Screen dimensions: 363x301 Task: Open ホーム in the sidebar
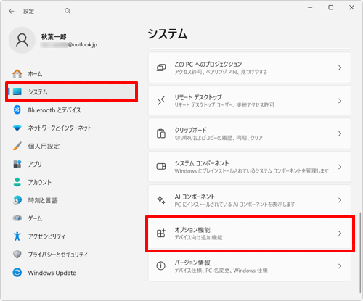[72, 73]
